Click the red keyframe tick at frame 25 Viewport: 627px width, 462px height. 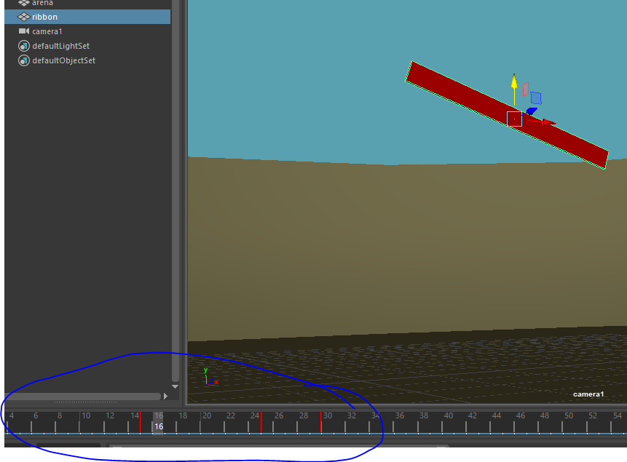(261, 422)
